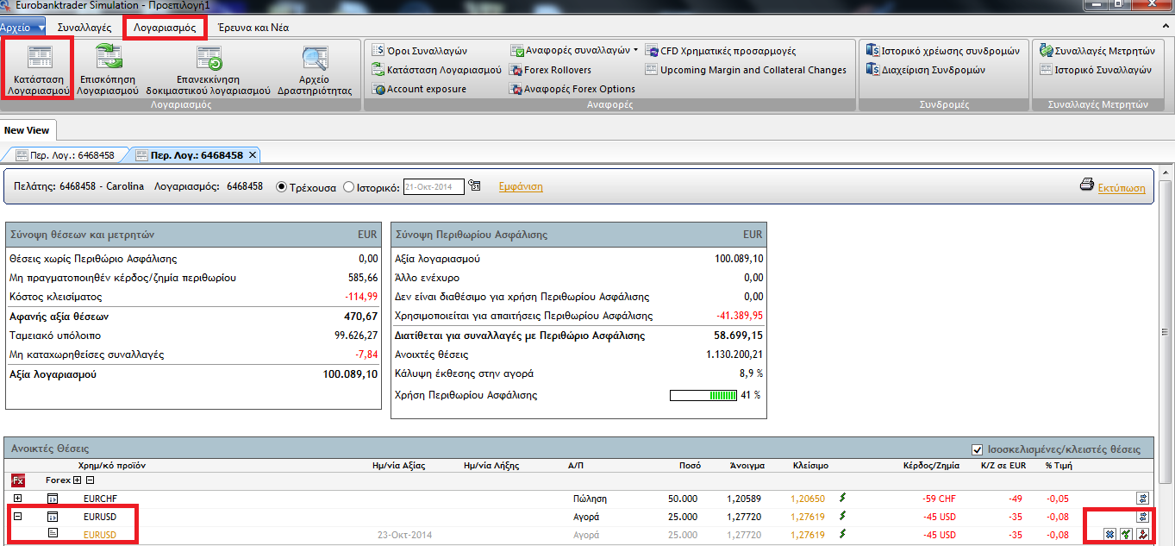Click the lightning icon in the 23-Οκτ-2014 EURUSD sub-row
Viewport: 1175px width, 546px height.
843,534
